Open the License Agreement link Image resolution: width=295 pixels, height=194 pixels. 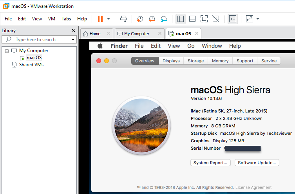click(x=253, y=188)
